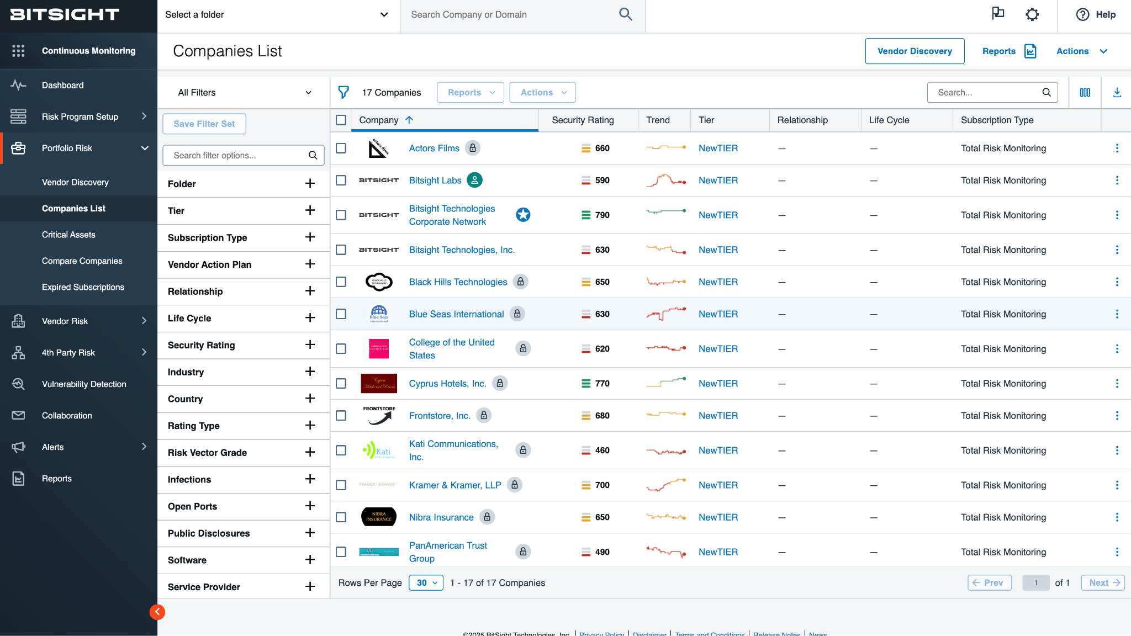Check the Blue Seas International row checkbox
1131x636 pixels.
[341, 314]
